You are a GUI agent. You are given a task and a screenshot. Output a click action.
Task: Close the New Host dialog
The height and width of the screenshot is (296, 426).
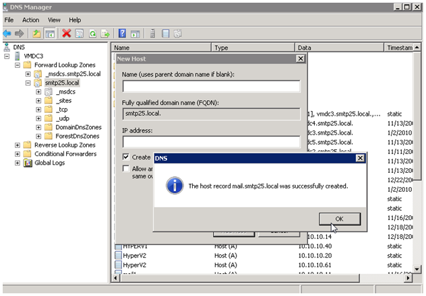pos(301,59)
